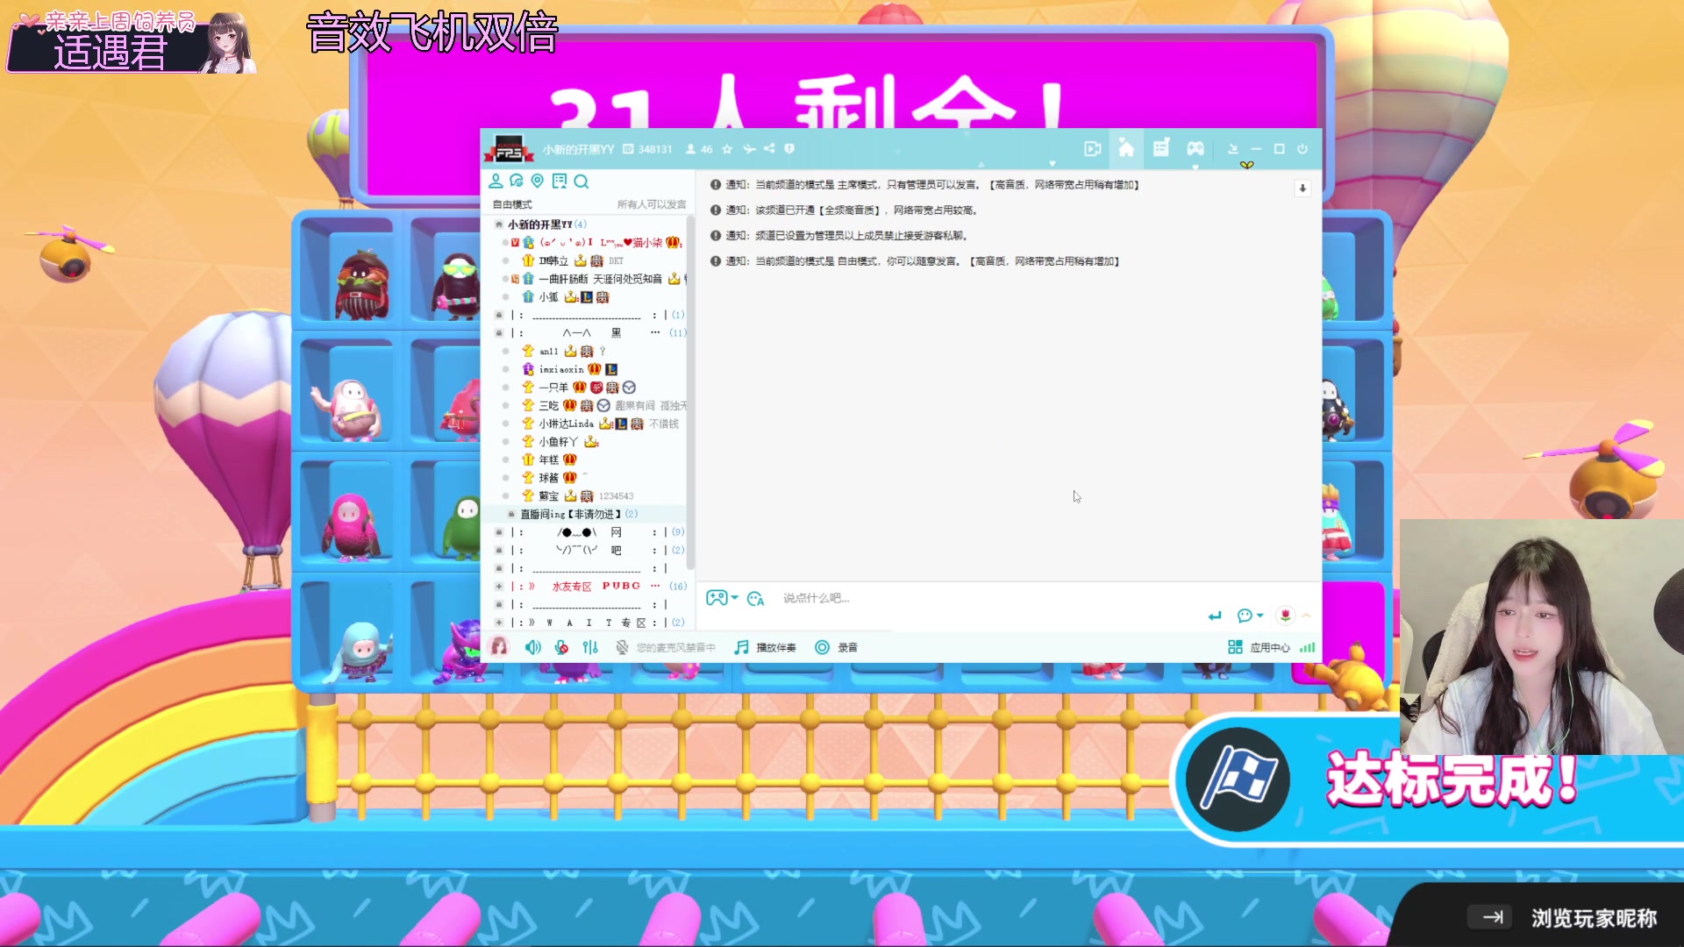This screenshot has width=1684, height=947.
Task: Click the search magnifier icon
Action: pos(582,182)
